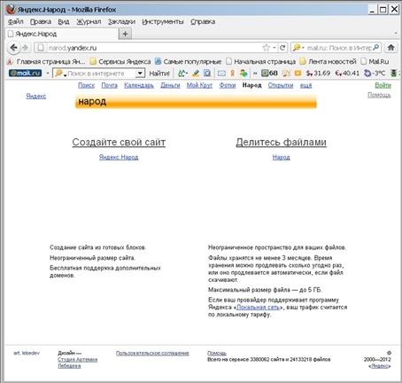Open the Главная страница Ян... bookmark
Viewport: 402px width, 383px height.
tap(46, 61)
